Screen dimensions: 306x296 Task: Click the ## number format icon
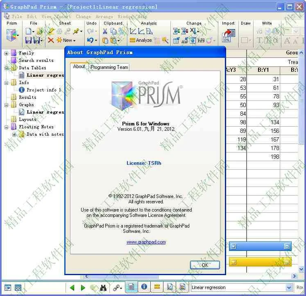point(184,41)
